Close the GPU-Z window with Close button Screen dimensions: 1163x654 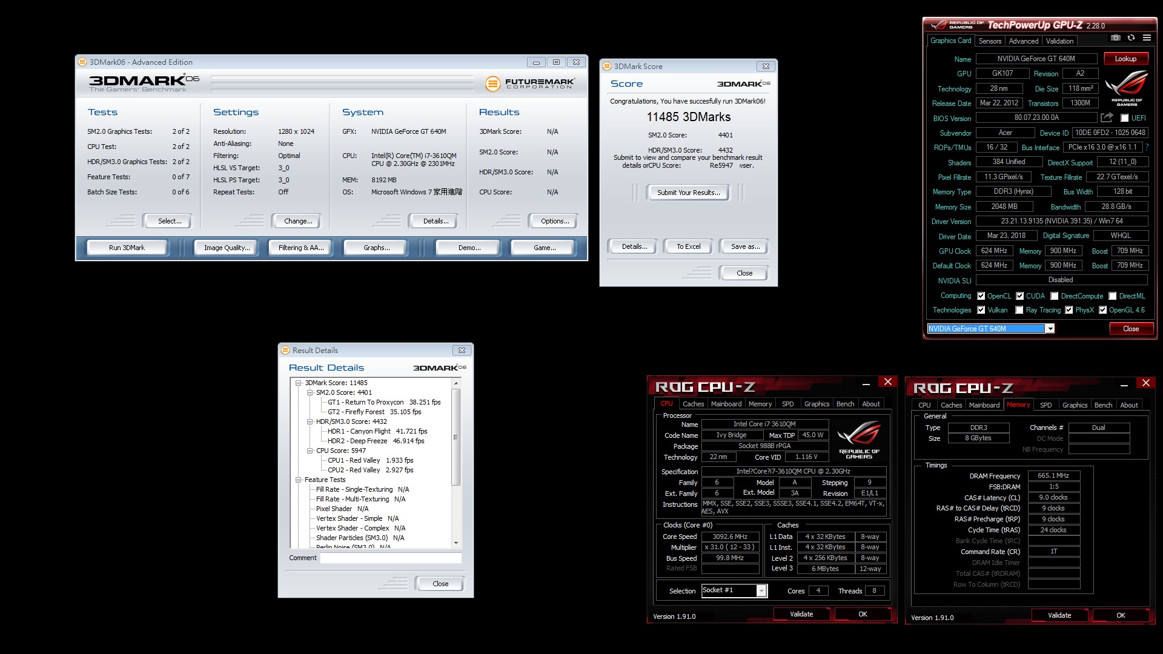pyautogui.click(x=1131, y=329)
